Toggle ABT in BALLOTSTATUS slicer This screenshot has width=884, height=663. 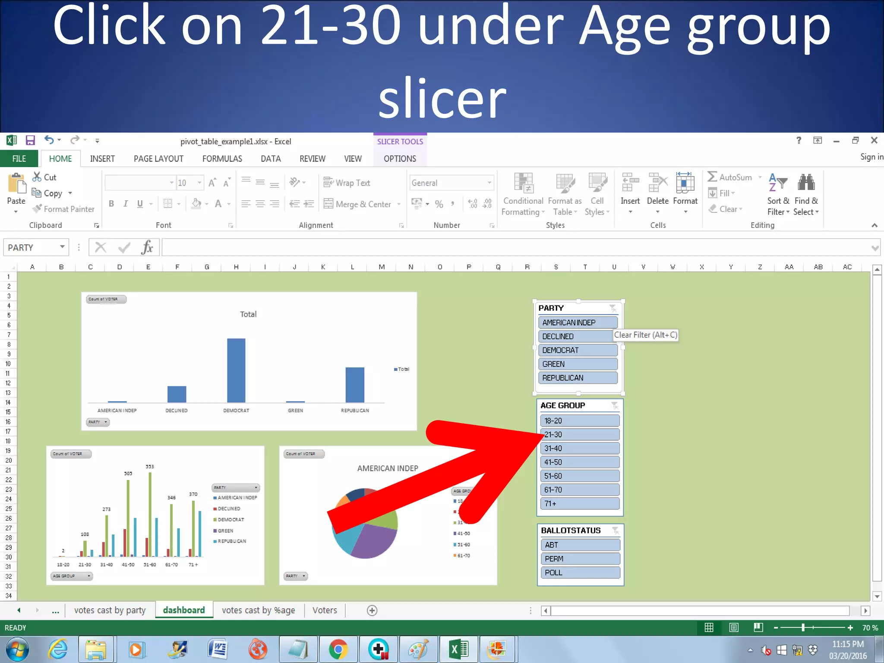pyautogui.click(x=580, y=545)
